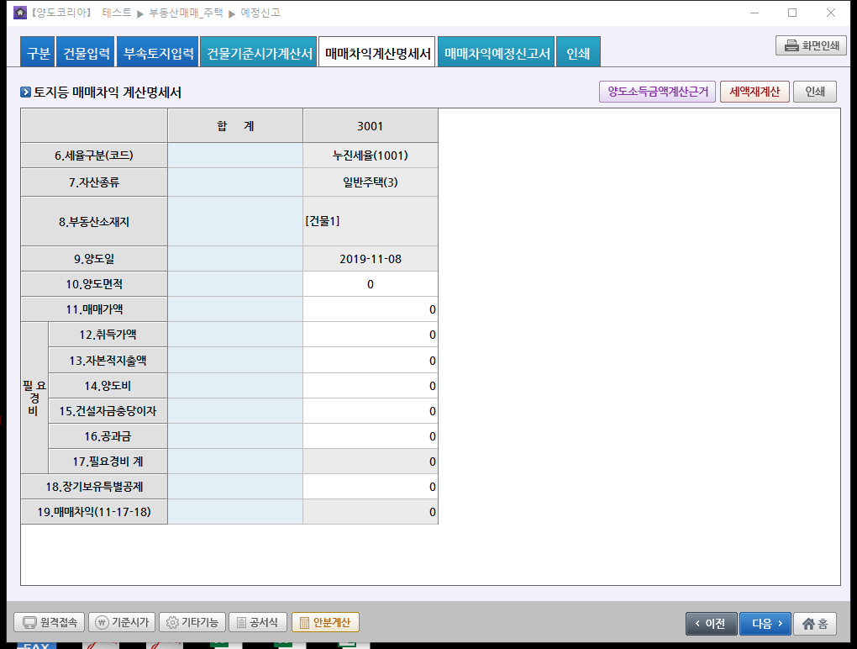Click 예정신고 in the title breadcrumb

click(x=260, y=13)
